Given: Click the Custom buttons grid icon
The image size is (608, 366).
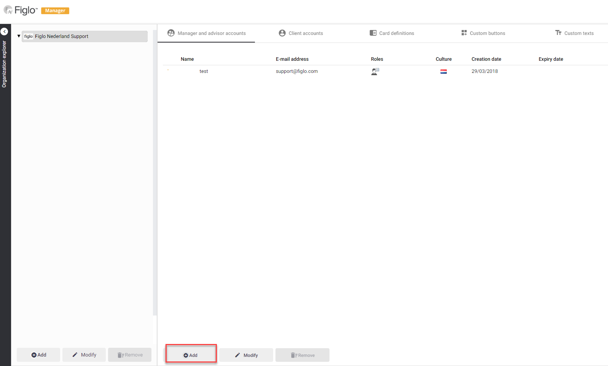Looking at the screenshot, I should click(464, 33).
